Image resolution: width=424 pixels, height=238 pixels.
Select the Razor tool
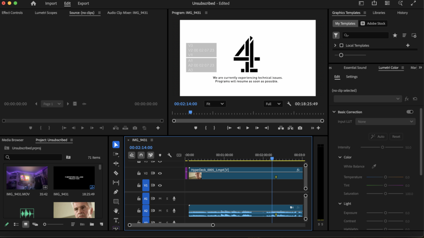click(116, 173)
